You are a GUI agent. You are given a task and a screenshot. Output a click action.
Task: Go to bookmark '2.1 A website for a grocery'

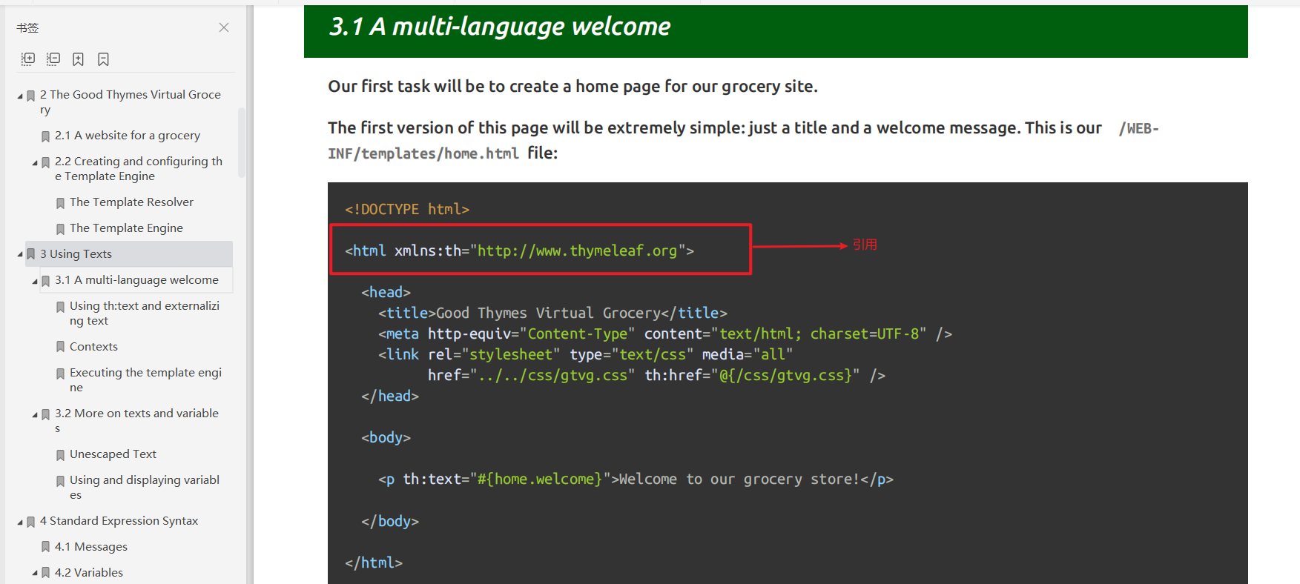(128, 136)
